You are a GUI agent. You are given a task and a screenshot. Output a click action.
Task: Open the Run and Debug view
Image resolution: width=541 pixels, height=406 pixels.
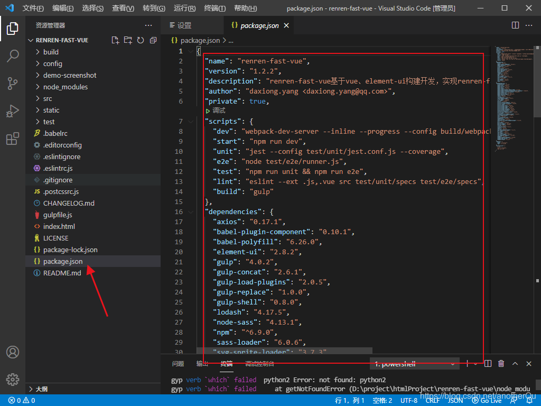tap(13, 111)
